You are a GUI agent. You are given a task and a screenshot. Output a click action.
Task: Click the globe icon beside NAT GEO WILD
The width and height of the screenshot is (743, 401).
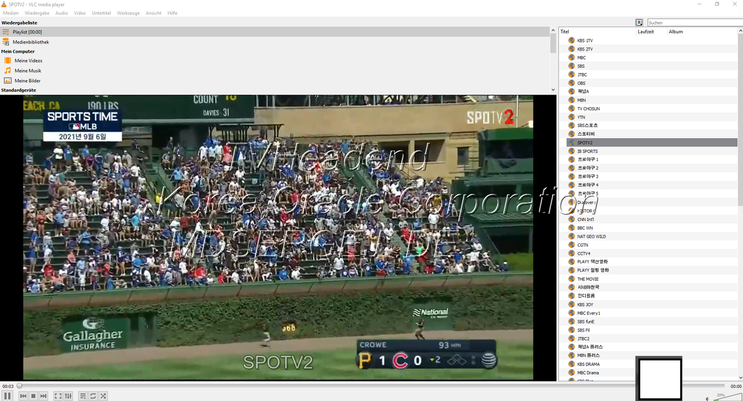(571, 236)
